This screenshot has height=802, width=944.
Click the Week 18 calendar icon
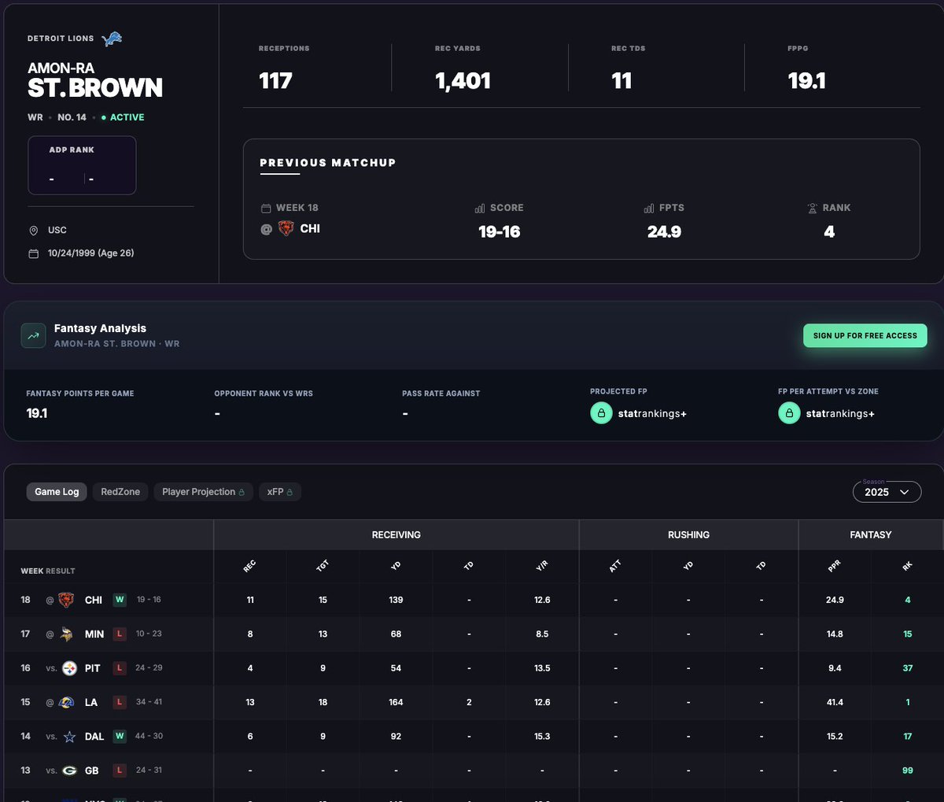coord(266,209)
